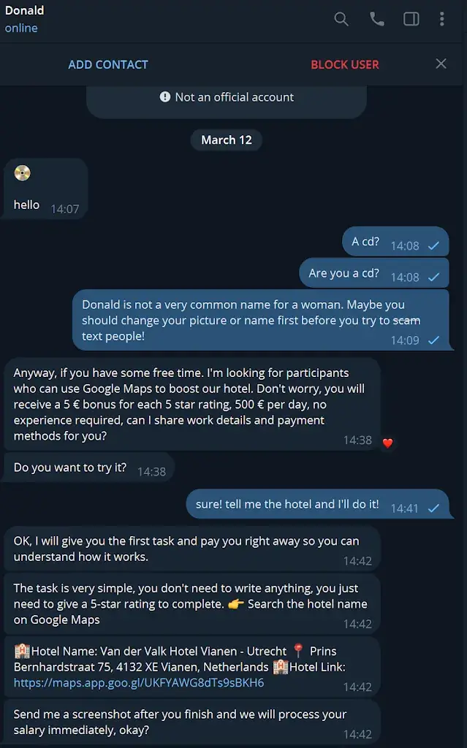Start a voice call with Donald

(377, 18)
